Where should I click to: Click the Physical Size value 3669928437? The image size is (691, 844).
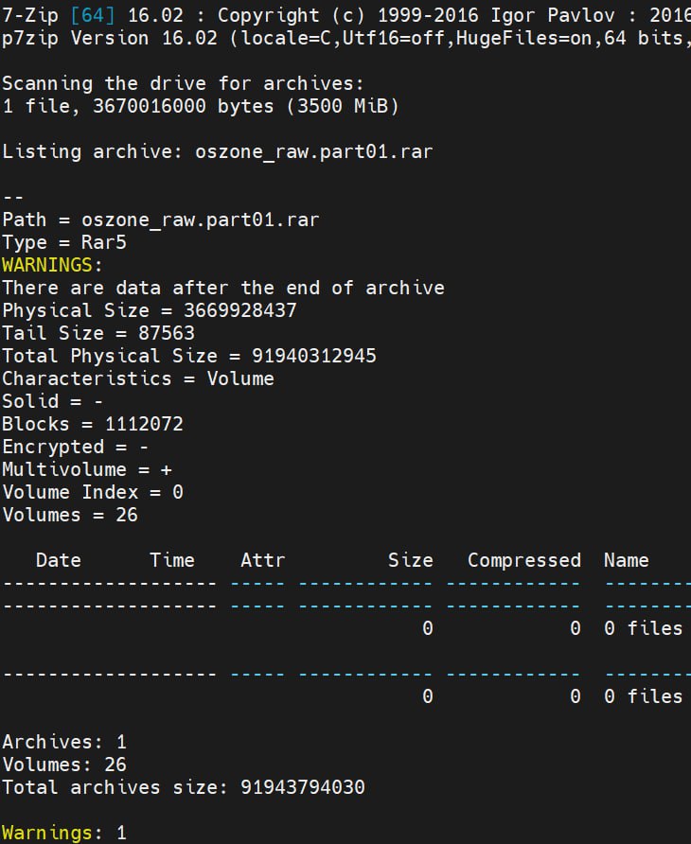235,310
